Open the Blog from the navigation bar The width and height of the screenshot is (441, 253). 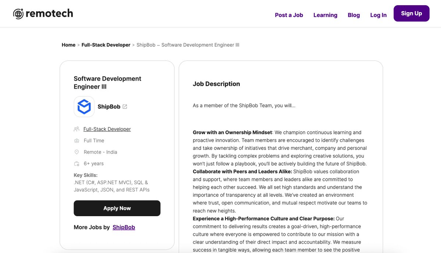(x=353, y=15)
